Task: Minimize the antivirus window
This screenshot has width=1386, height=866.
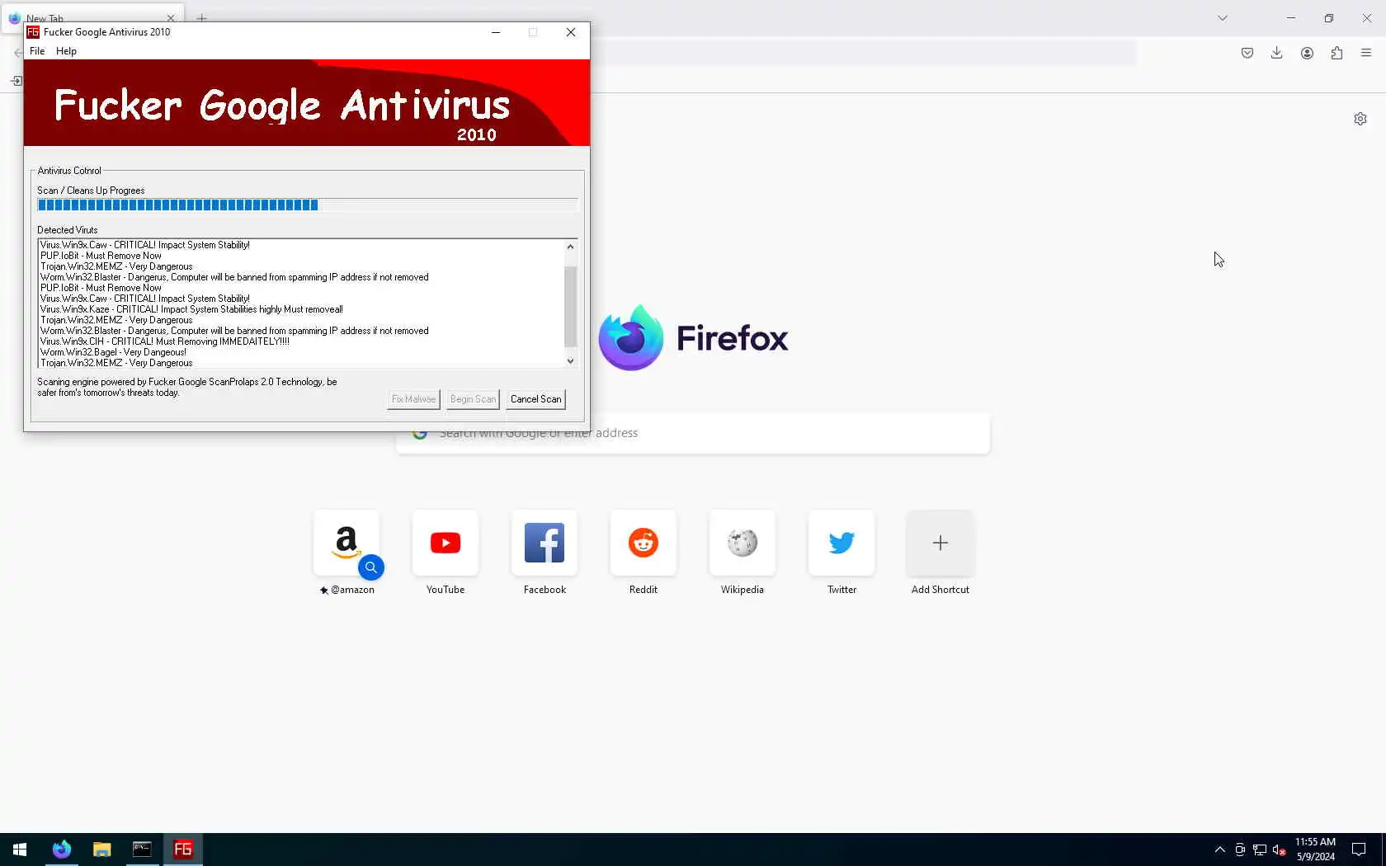Action: tap(496, 32)
